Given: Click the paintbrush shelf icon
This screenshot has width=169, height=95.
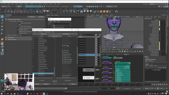Looking at the screenshot, I should 95,11.
